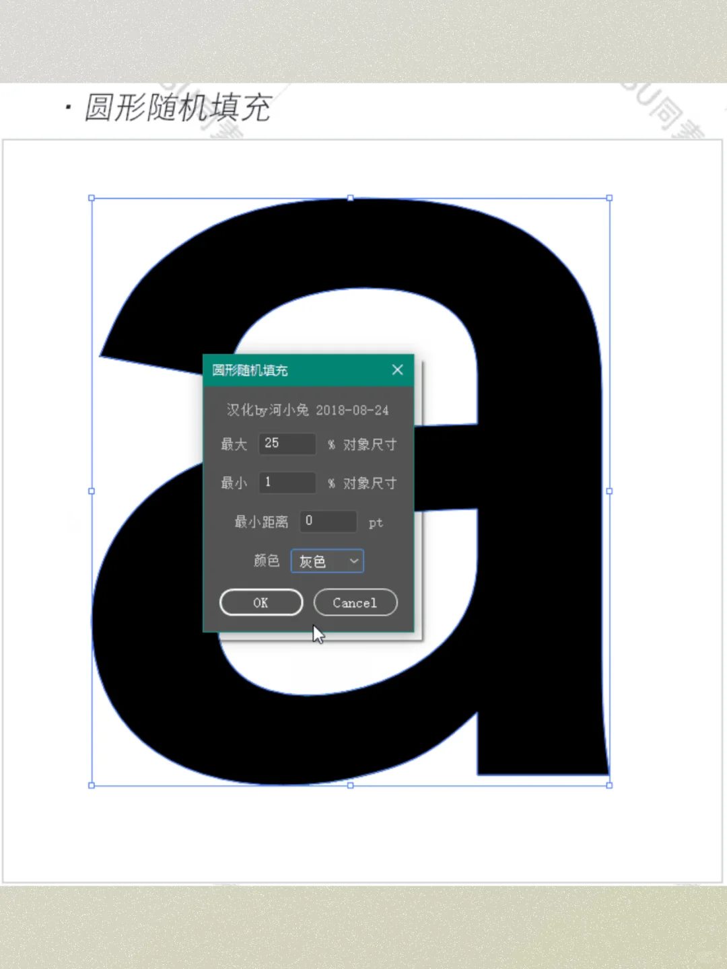Select the black letter a artwork
727x969 pixels.
tap(539, 404)
